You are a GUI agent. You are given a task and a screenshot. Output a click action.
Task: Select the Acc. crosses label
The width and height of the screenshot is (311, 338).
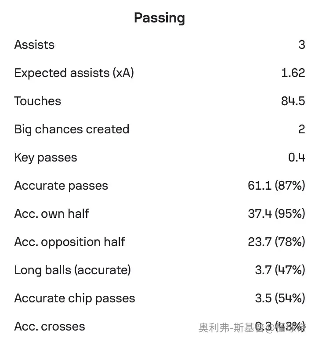point(50,327)
